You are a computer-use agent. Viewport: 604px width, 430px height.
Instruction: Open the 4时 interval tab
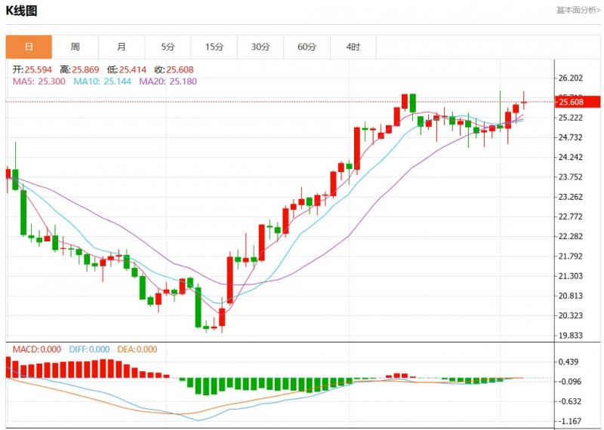tap(353, 47)
